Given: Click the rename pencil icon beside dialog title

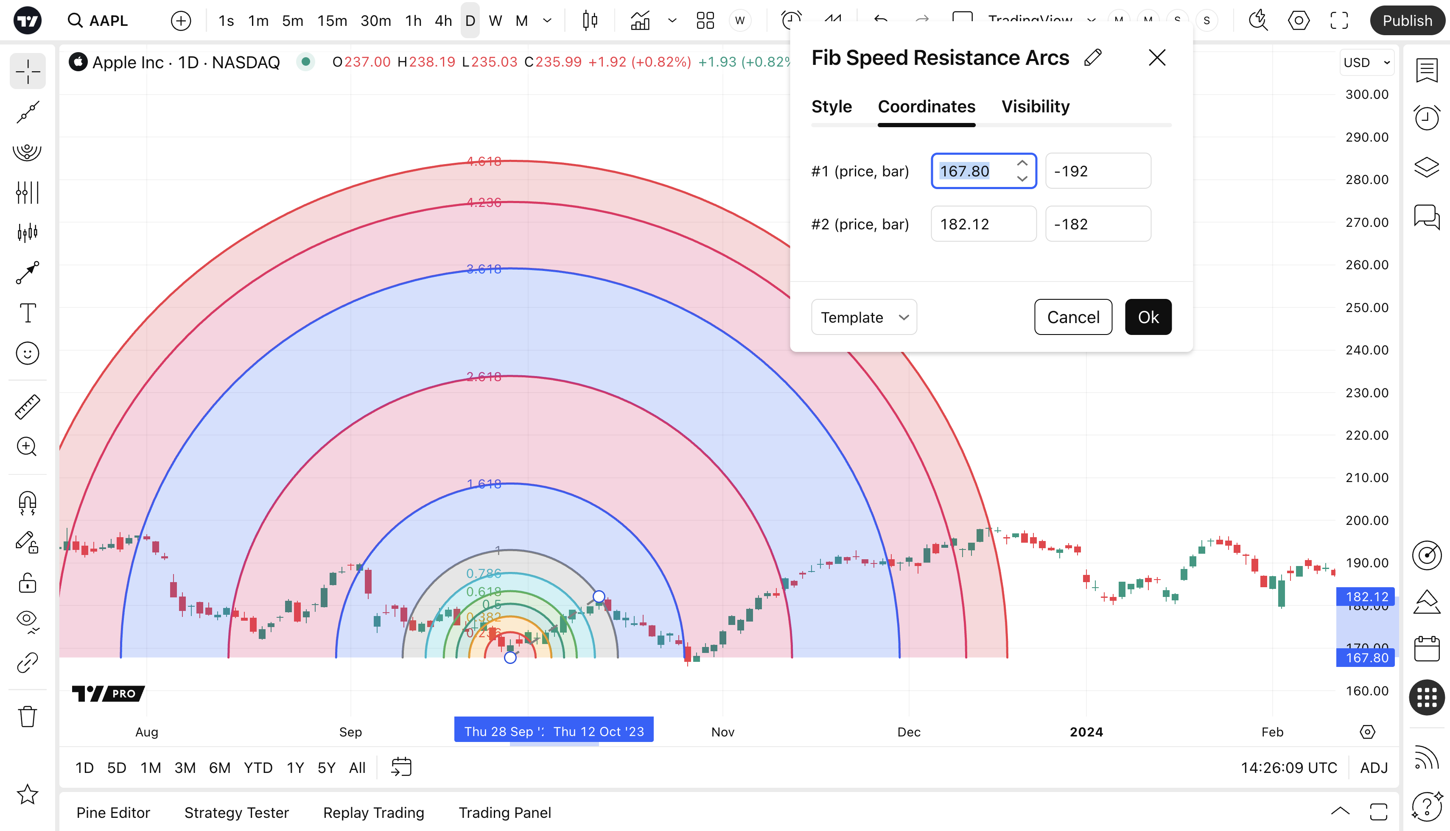Looking at the screenshot, I should point(1092,58).
